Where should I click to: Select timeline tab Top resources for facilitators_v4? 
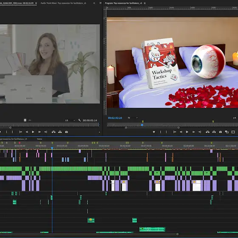(13, 139)
